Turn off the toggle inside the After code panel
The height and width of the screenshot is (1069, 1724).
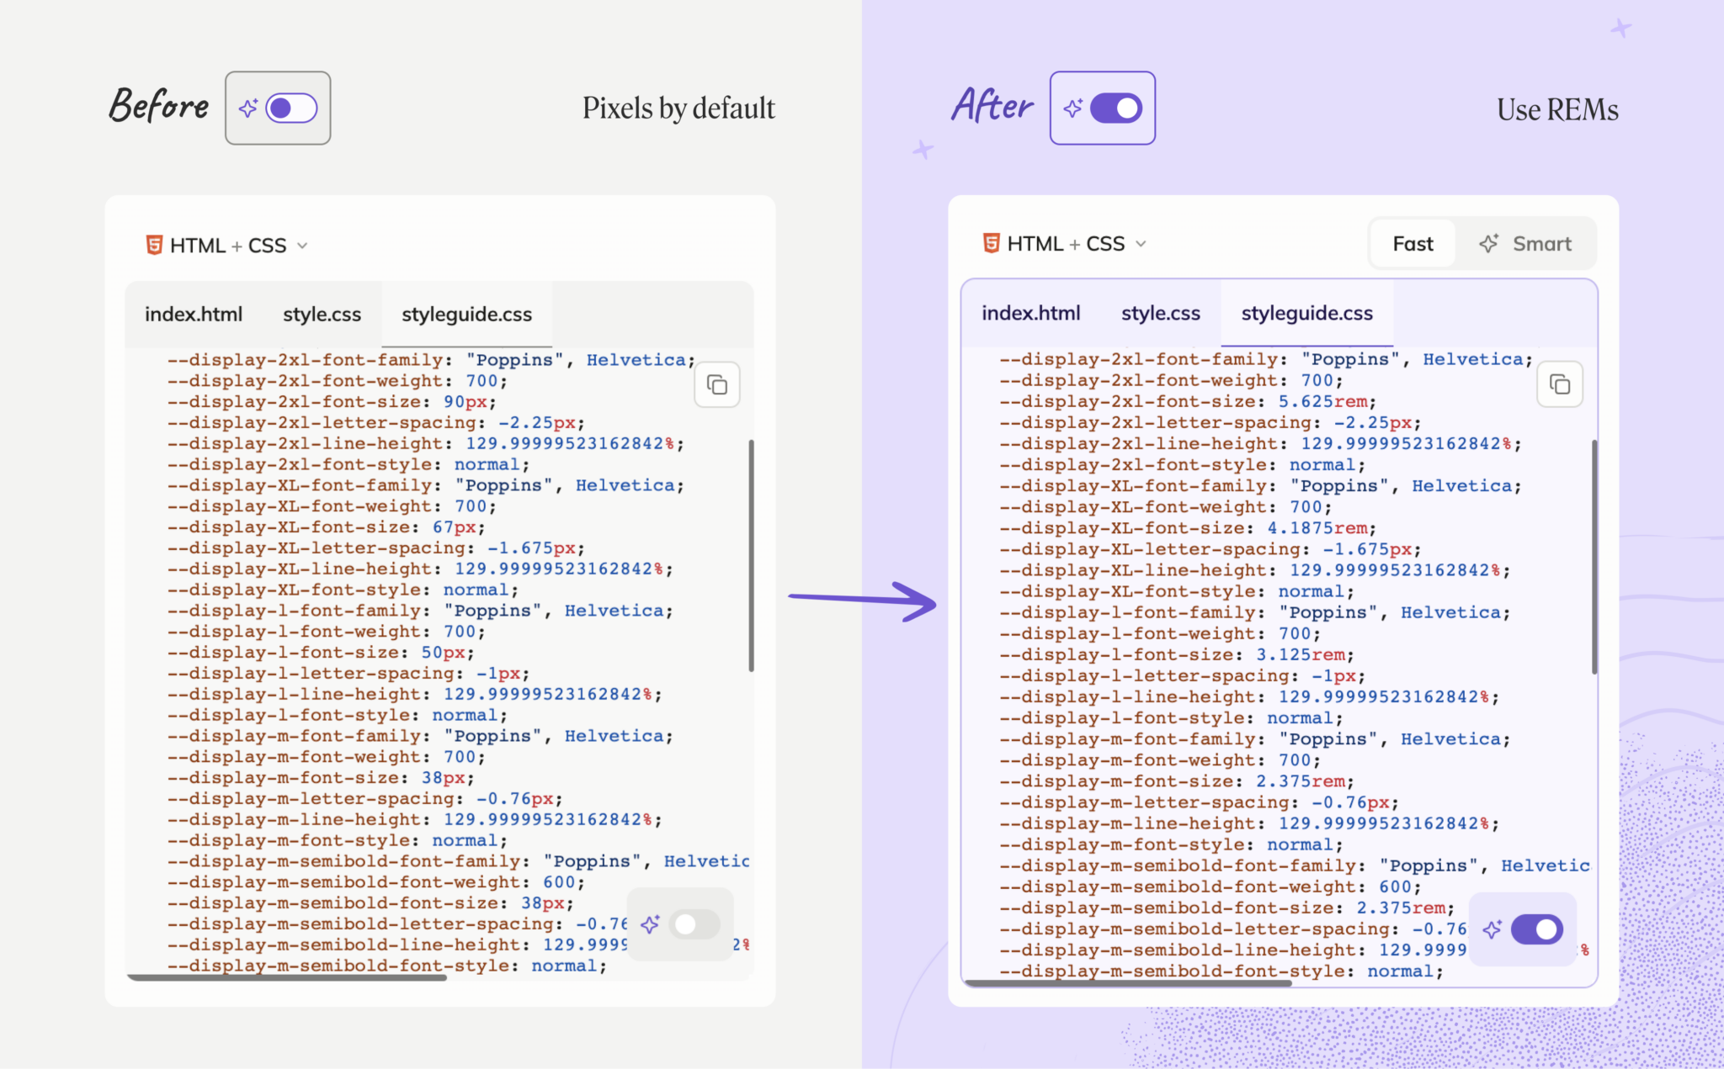click(1539, 929)
